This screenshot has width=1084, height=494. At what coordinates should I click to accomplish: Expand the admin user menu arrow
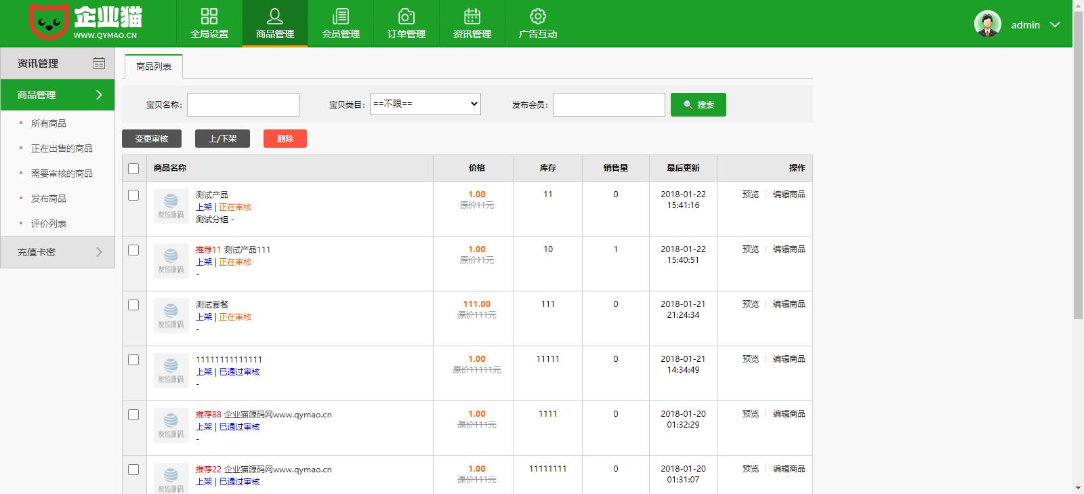pyautogui.click(x=1055, y=25)
